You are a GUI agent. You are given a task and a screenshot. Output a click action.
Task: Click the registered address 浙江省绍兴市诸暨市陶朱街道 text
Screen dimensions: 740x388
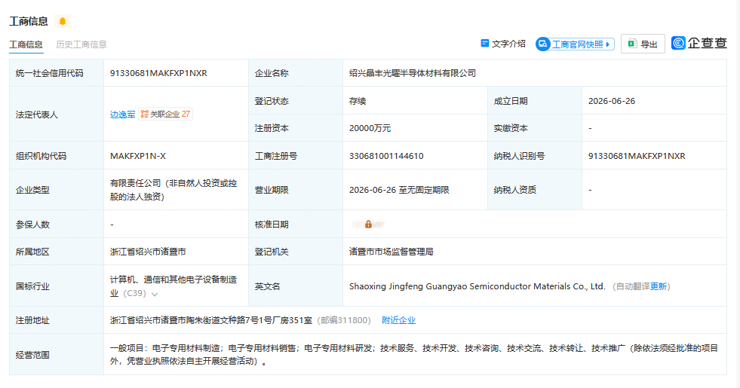click(211, 320)
